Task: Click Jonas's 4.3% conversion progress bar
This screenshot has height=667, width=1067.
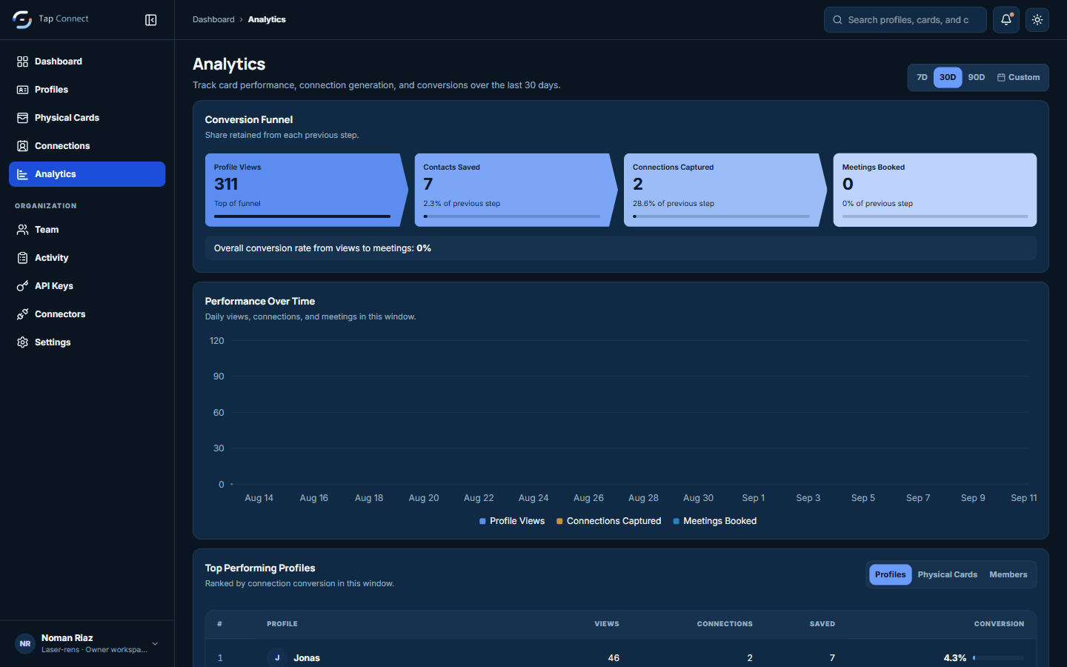Action: 999,657
